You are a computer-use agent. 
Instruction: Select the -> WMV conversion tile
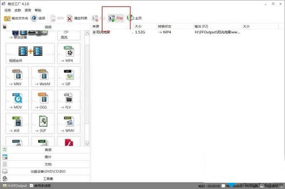pos(69,123)
